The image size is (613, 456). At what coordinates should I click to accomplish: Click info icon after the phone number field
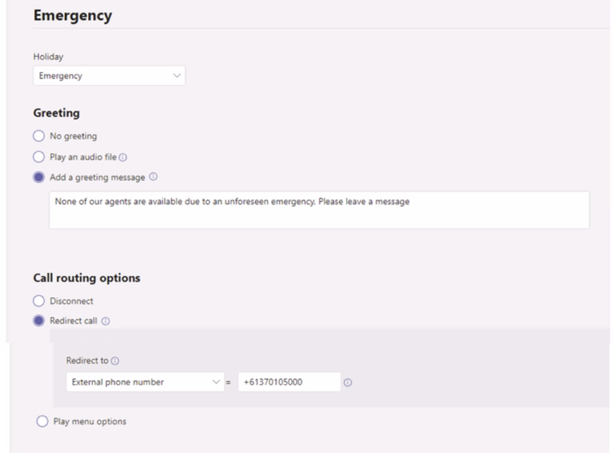click(x=347, y=383)
